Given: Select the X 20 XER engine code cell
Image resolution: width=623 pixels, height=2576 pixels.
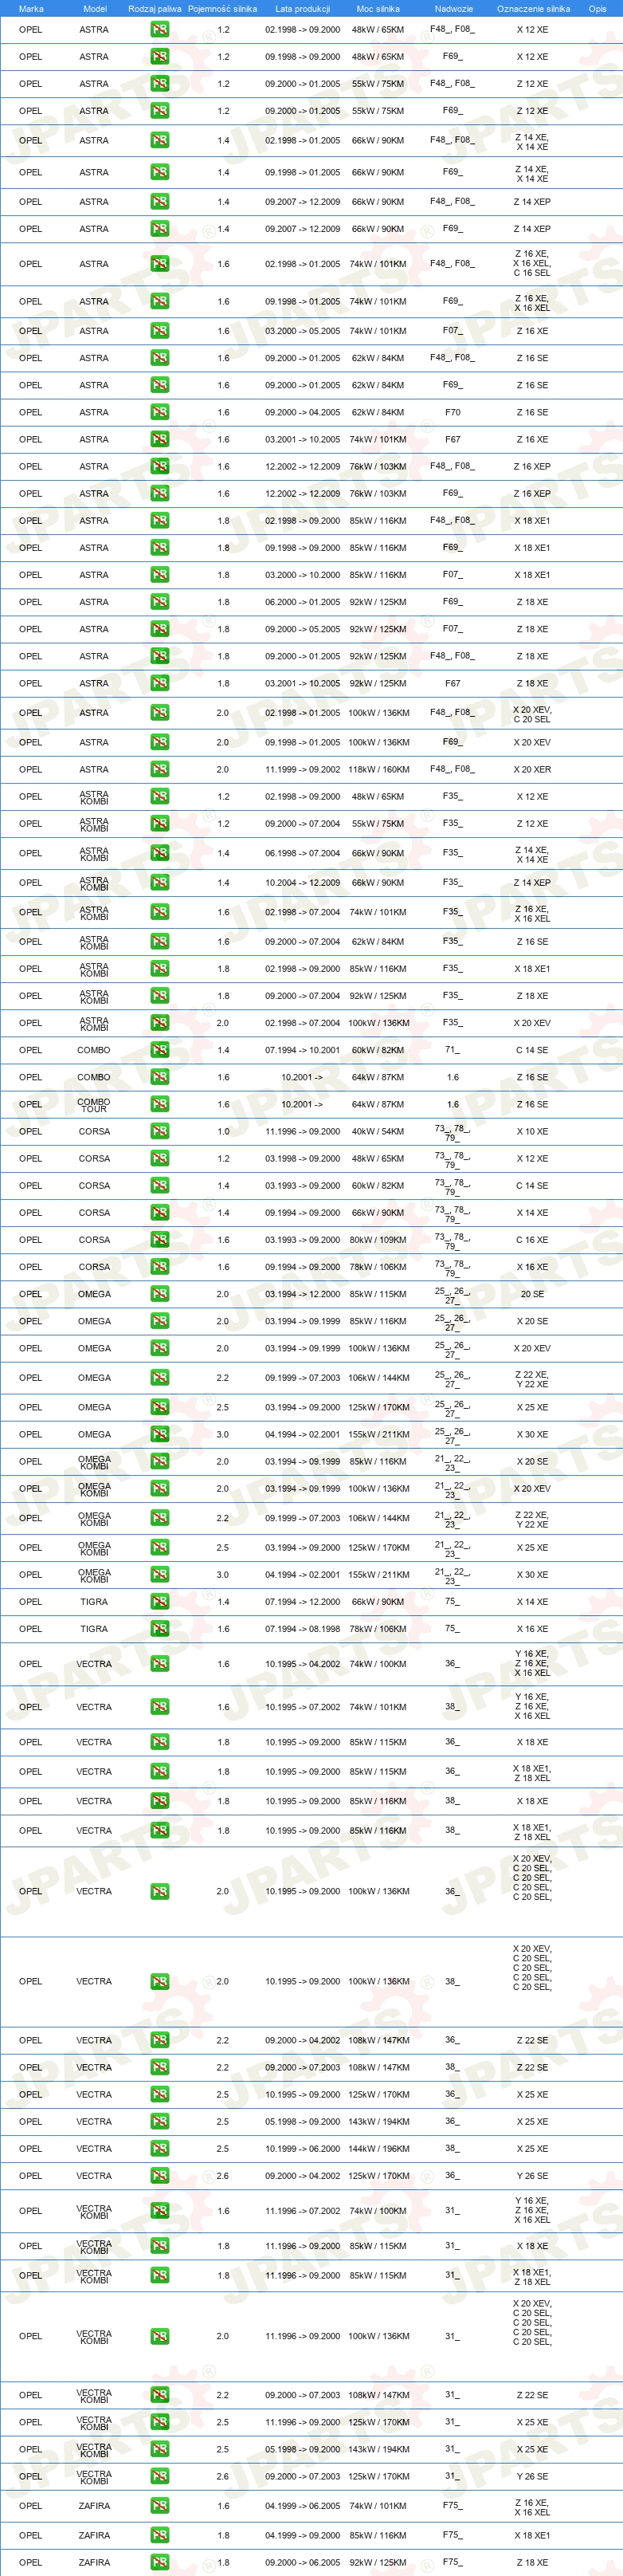Looking at the screenshot, I should 532,769.
